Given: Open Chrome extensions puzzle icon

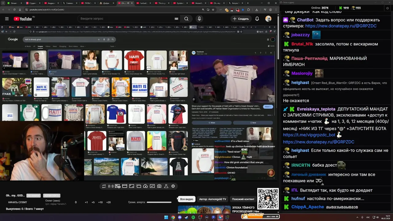Looking at the screenshot, I should [x=248, y=10].
